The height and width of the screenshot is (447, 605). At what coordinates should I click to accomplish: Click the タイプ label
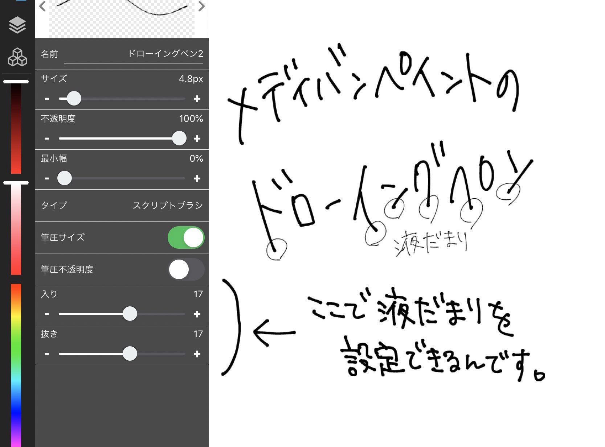[x=54, y=205]
